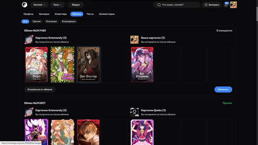Image resolution: width=258 pixels, height=145 pixels.
Task: Open the Зак Фостер card
Action: 88,65
